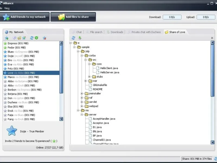Image resolution: width=217 pixels, height=163 pixels.
Task: Click the file tree scroll down arrow
Action: click(x=212, y=142)
